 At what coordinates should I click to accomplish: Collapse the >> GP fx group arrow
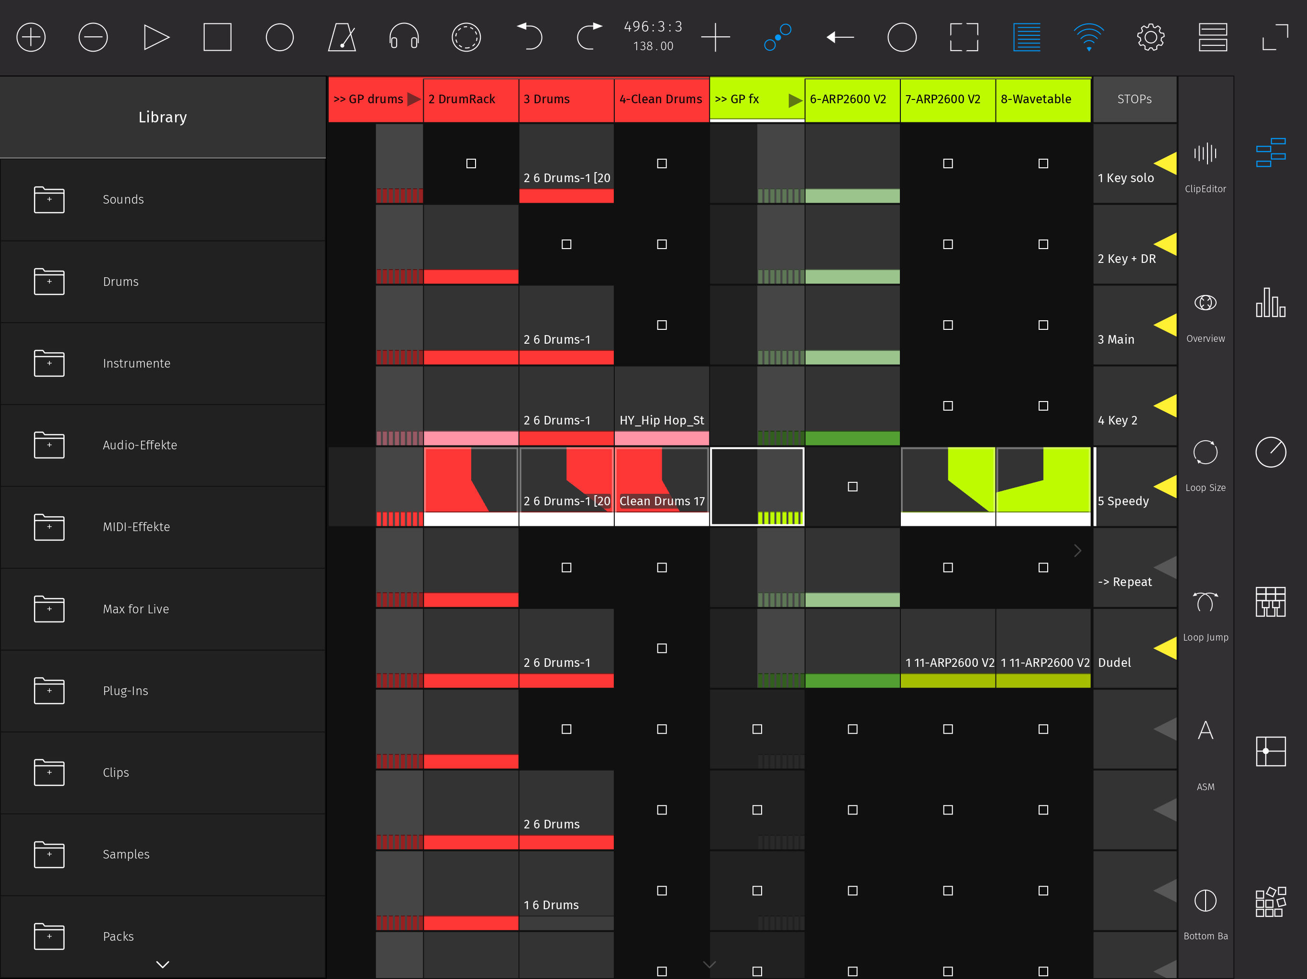[795, 100]
